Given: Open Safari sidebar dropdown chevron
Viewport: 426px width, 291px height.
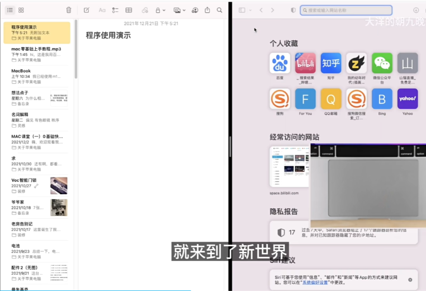Looking at the screenshot, I should (250, 10).
